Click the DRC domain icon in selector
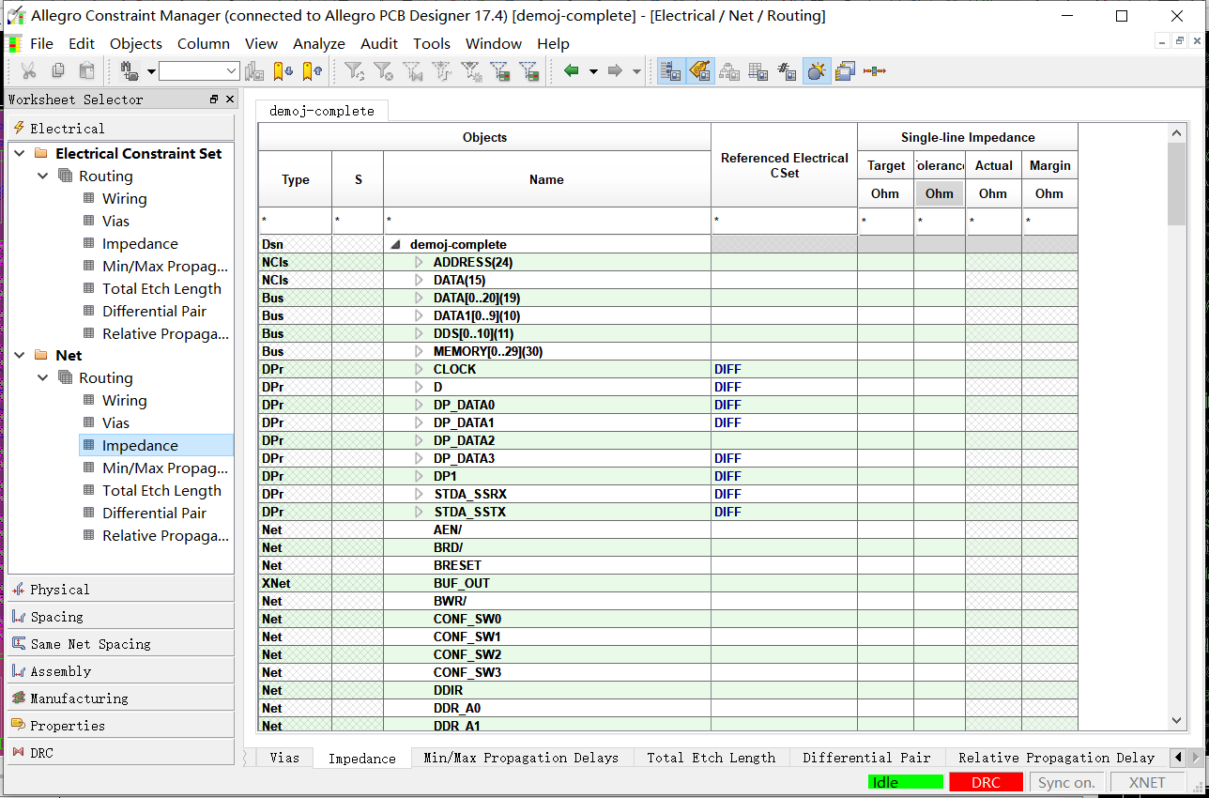1209x798 pixels. [x=19, y=752]
